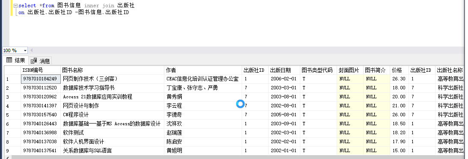Click the 出版日期 column header
Image resolution: width=468 pixels, height=159 pixels.
pos(284,71)
